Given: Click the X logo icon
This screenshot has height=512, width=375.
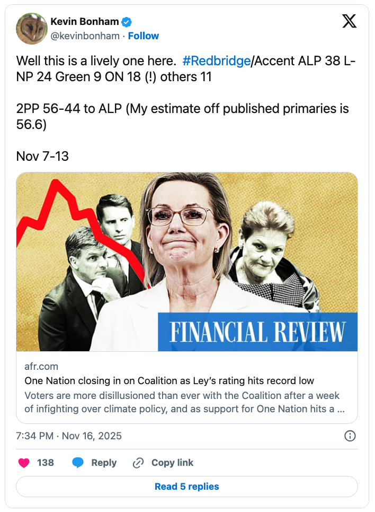Looking at the screenshot, I should [349, 21].
